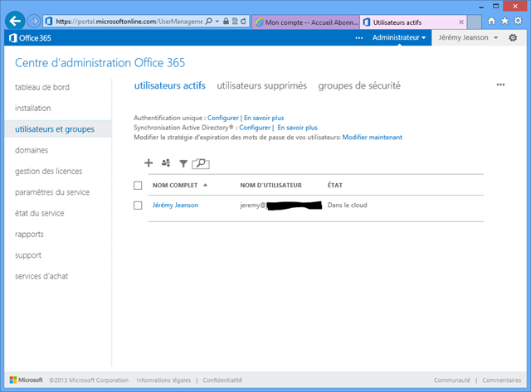Expand the Administrateur dropdown menu
The image size is (531, 392).
(x=399, y=37)
